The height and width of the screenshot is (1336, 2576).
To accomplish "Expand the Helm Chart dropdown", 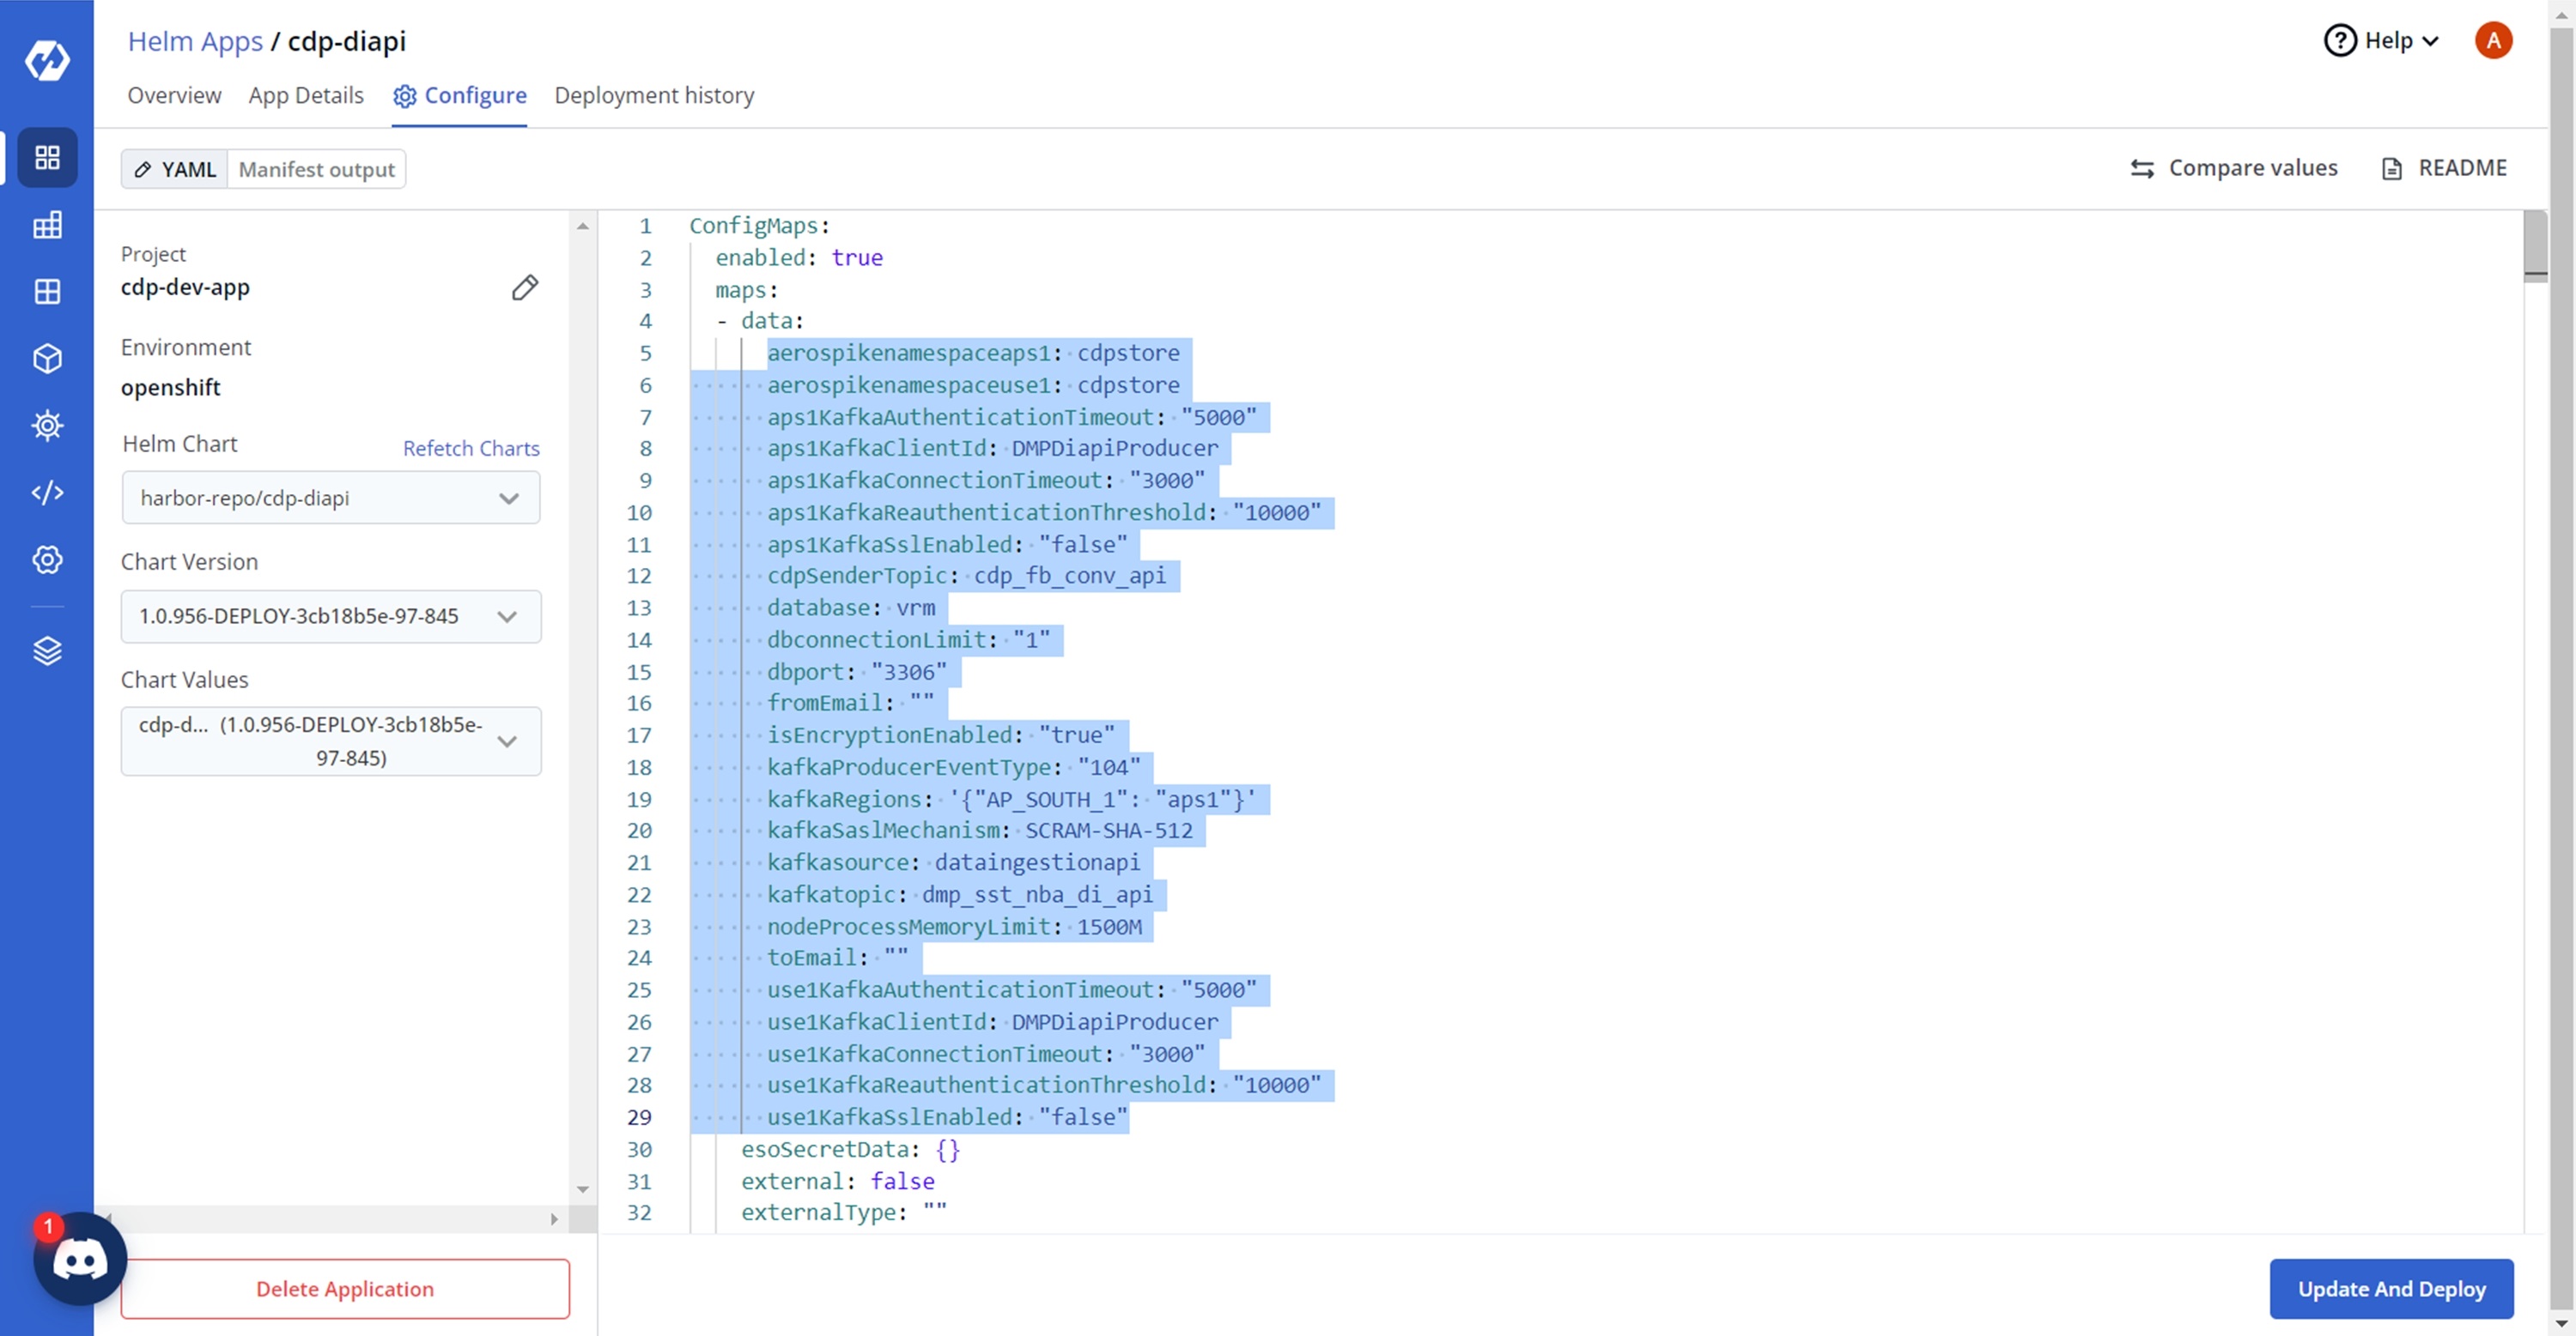I will tap(330, 498).
